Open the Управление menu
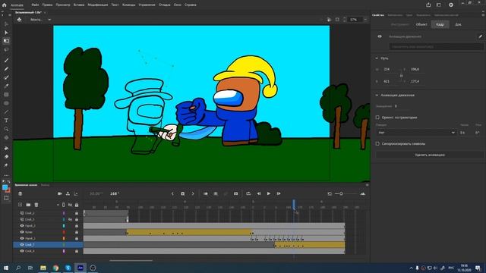 [x=147, y=5]
